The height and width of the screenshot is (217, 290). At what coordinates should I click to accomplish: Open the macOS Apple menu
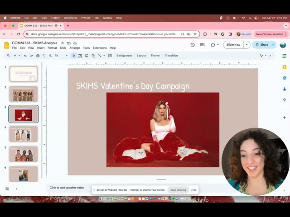pyautogui.click(x=5, y=18)
